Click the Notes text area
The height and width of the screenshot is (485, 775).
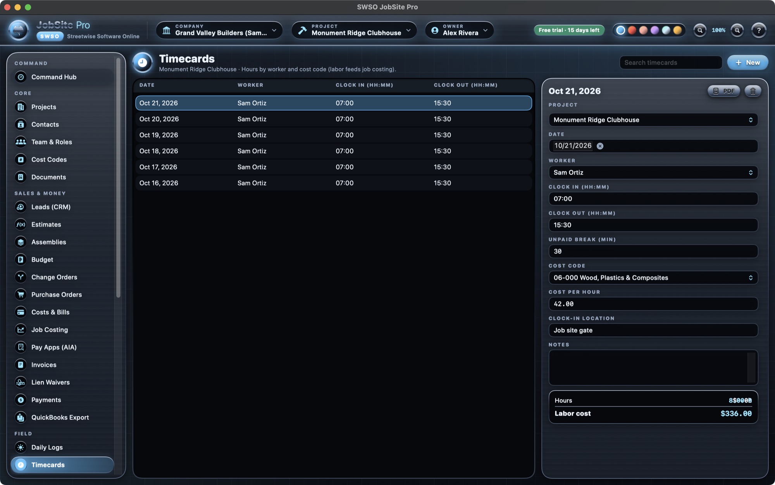(x=653, y=368)
